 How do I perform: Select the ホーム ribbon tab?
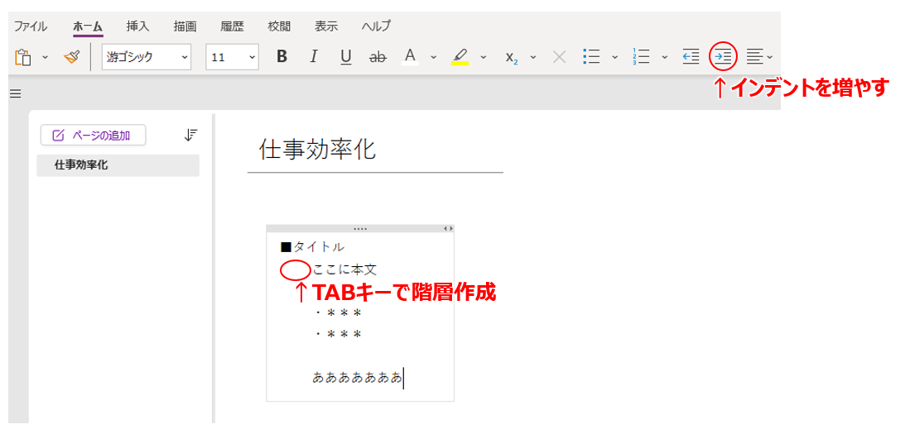coord(88,26)
